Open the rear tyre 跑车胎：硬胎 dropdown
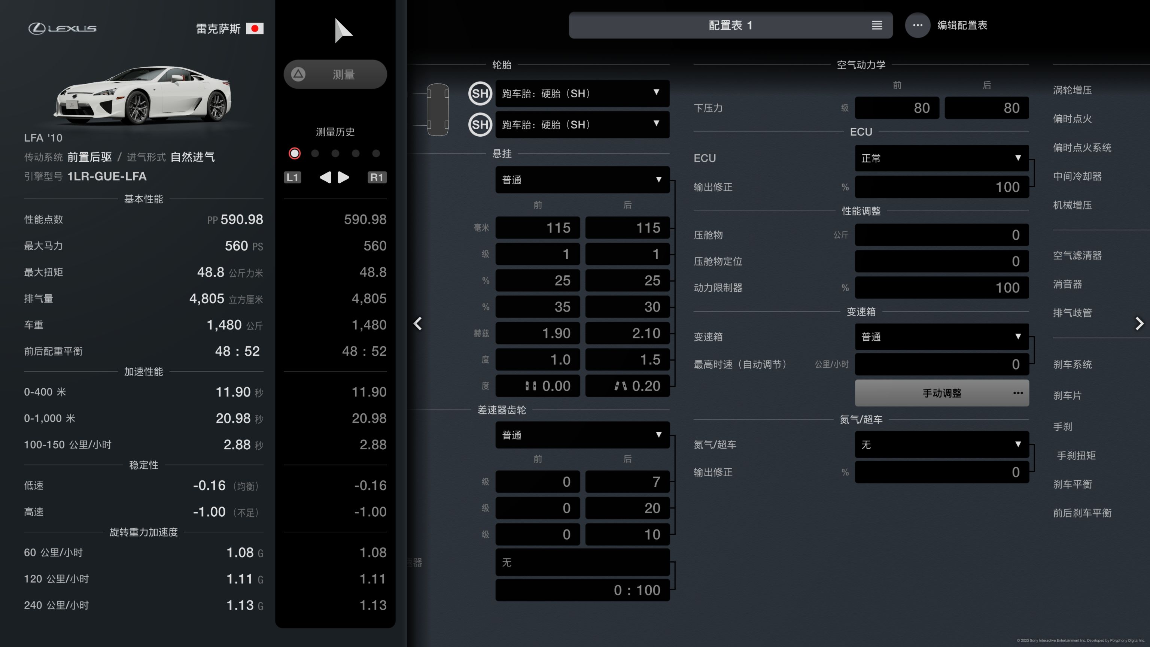 pyautogui.click(x=582, y=125)
